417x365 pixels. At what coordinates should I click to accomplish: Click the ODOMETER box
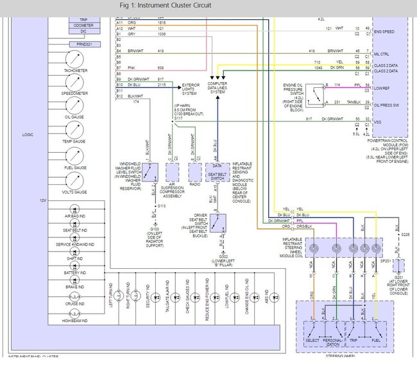pyautogui.click(x=84, y=26)
